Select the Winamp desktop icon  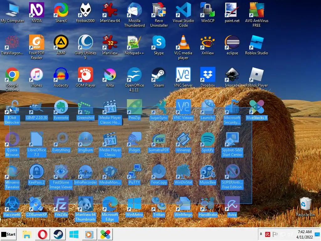(x=183, y=142)
